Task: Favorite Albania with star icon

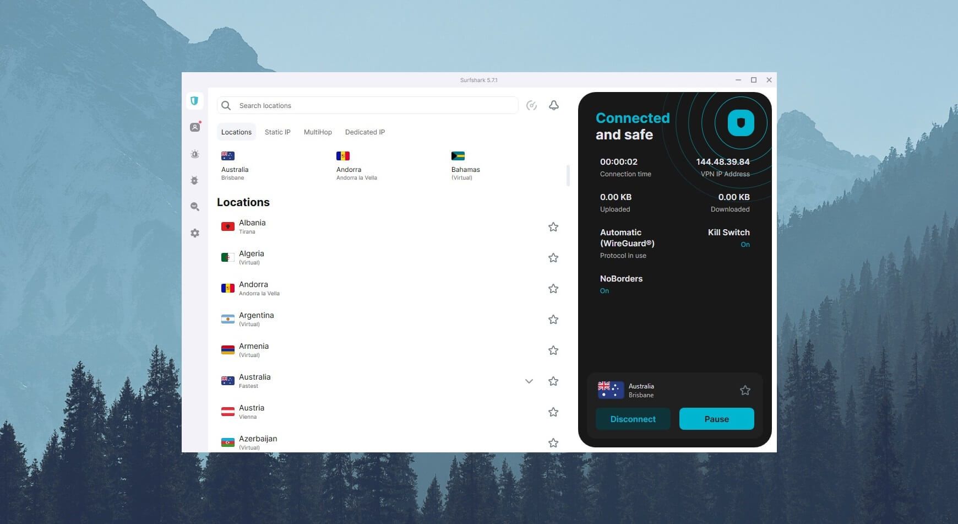Action: [553, 227]
